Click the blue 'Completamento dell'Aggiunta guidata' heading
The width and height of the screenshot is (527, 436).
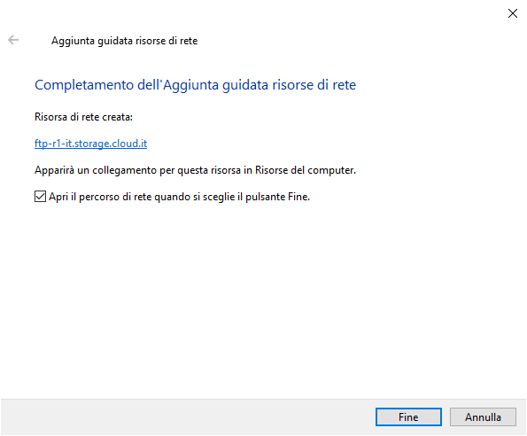pos(195,85)
